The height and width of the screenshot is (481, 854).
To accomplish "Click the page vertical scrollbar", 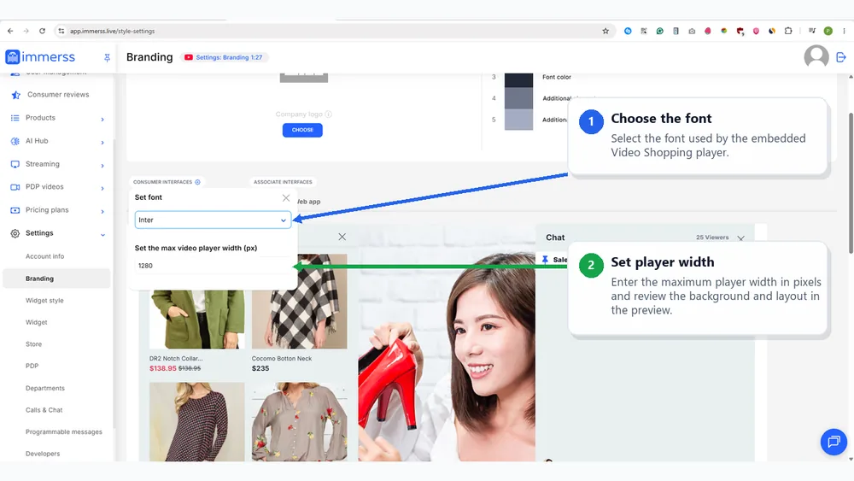I will coord(851,183).
